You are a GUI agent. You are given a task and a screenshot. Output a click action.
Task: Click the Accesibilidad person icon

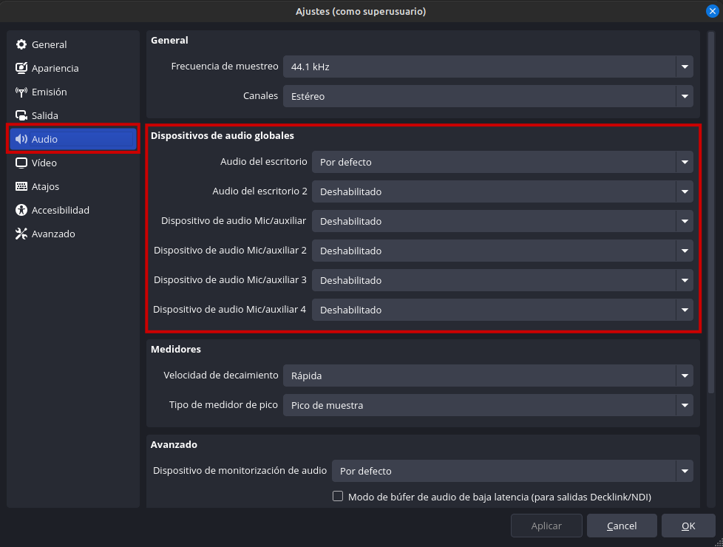point(21,210)
